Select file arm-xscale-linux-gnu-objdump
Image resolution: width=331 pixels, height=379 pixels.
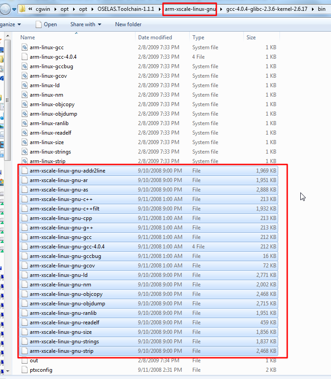tap(149, 304)
